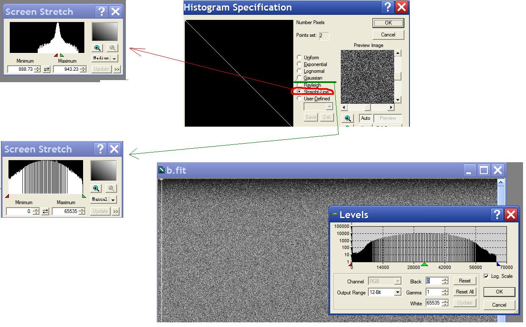
Task: Select the Uniform histogram option
Action: pos(299,58)
